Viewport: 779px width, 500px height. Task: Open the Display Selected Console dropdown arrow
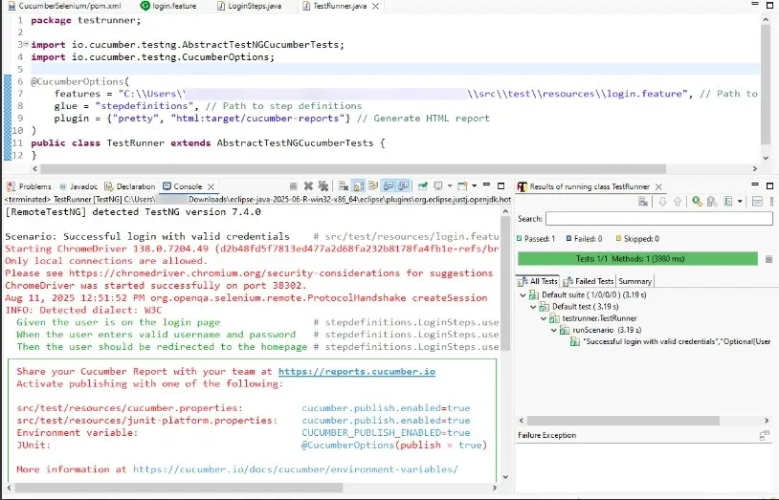click(450, 186)
